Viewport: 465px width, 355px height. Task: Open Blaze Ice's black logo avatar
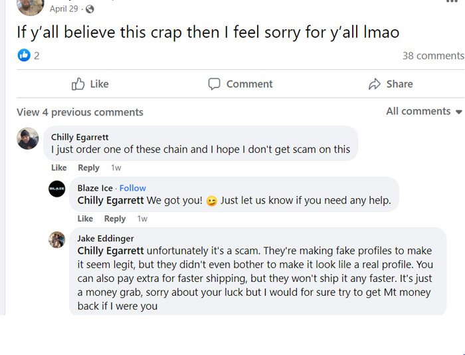(x=57, y=189)
